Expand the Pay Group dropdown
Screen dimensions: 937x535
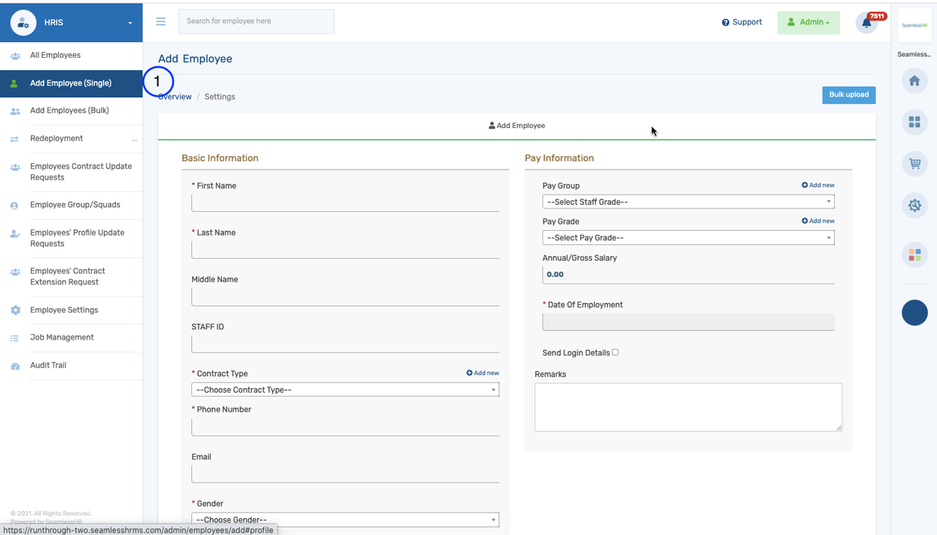688,202
